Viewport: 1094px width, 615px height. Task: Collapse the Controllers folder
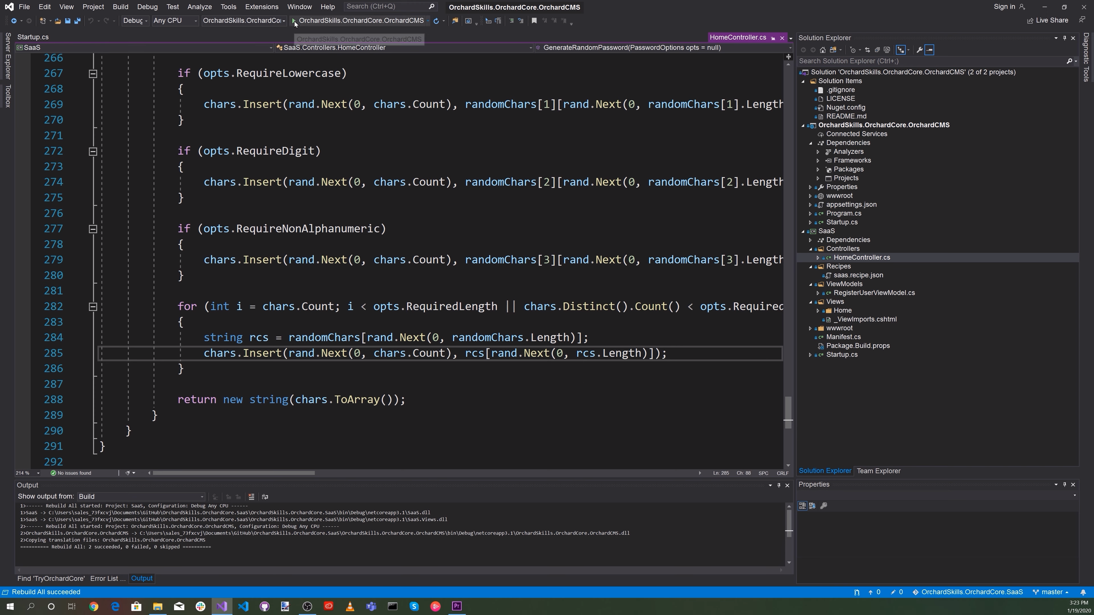tap(810, 249)
